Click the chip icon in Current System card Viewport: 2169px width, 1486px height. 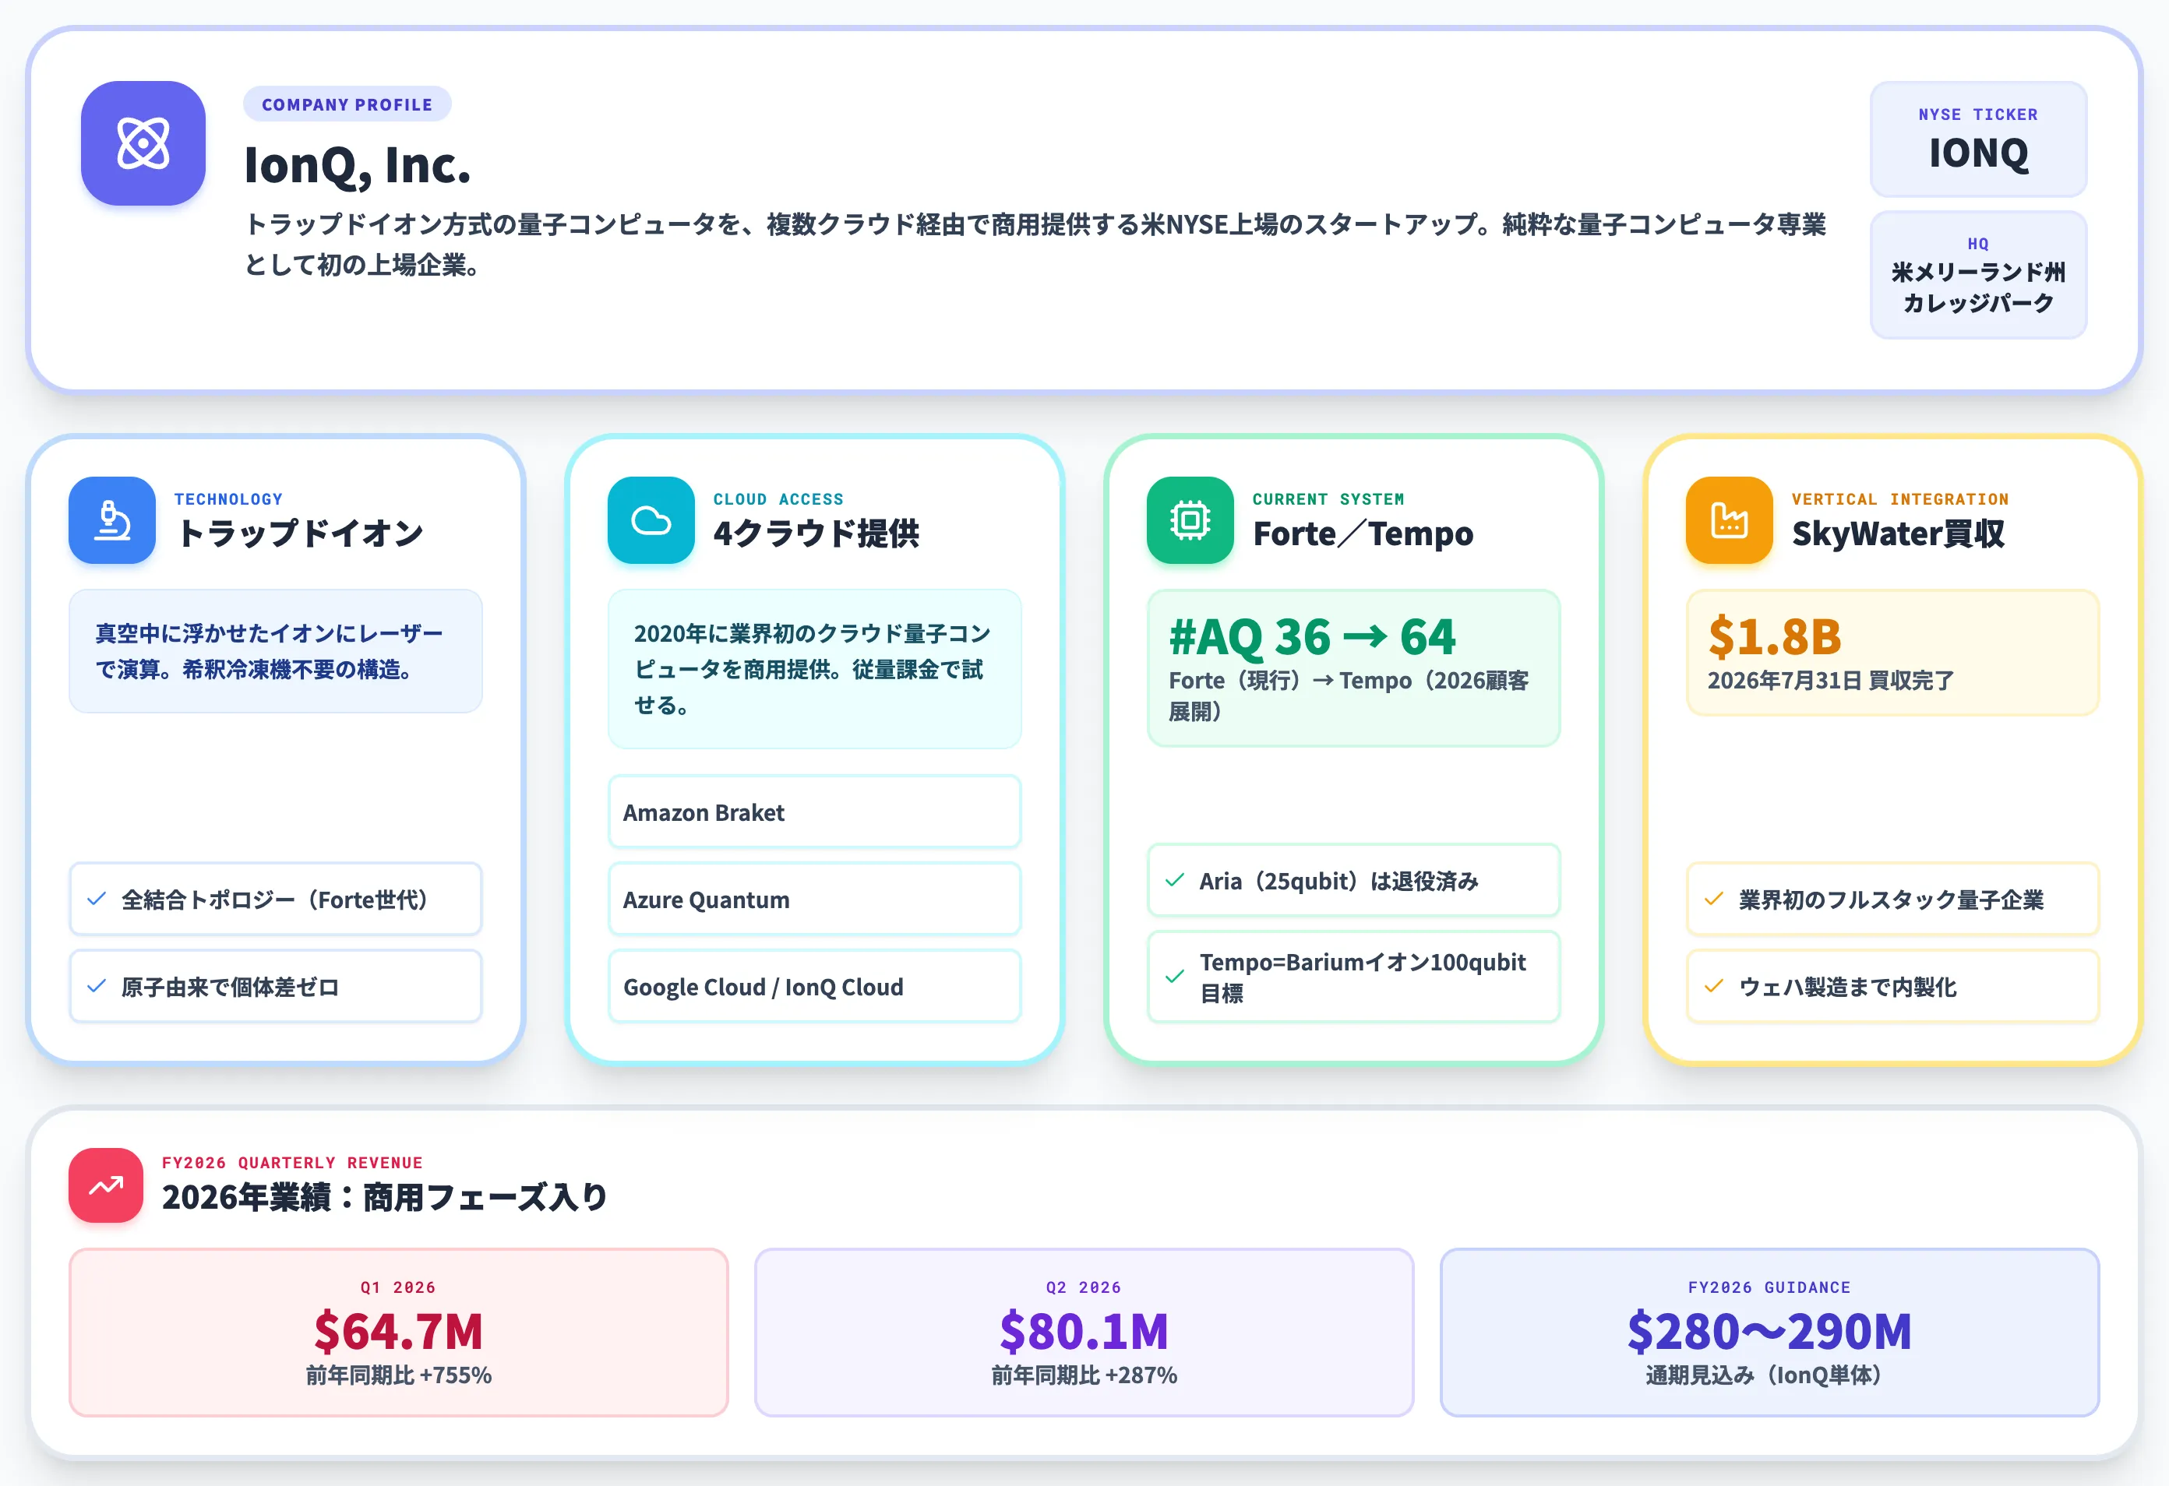pos(1190,519)
